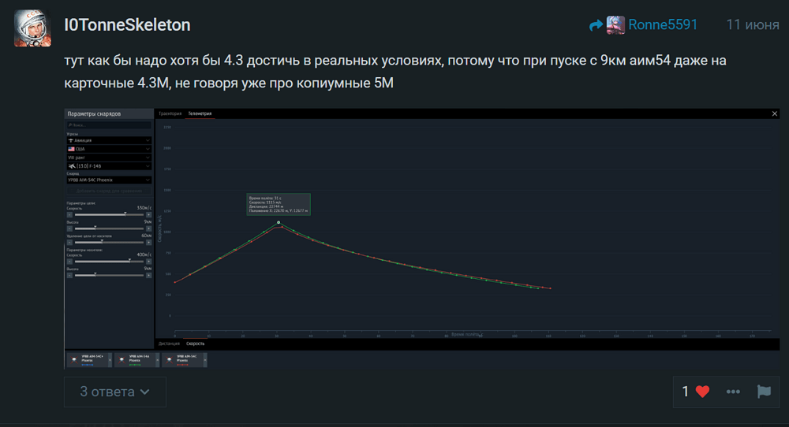Select the УРВВ AIM-54C Phoenix comparison card

click(184, 360)
